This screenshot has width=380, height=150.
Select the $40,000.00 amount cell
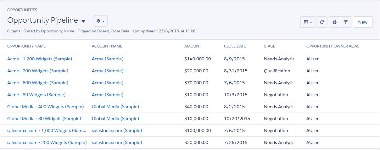point(196,107)
